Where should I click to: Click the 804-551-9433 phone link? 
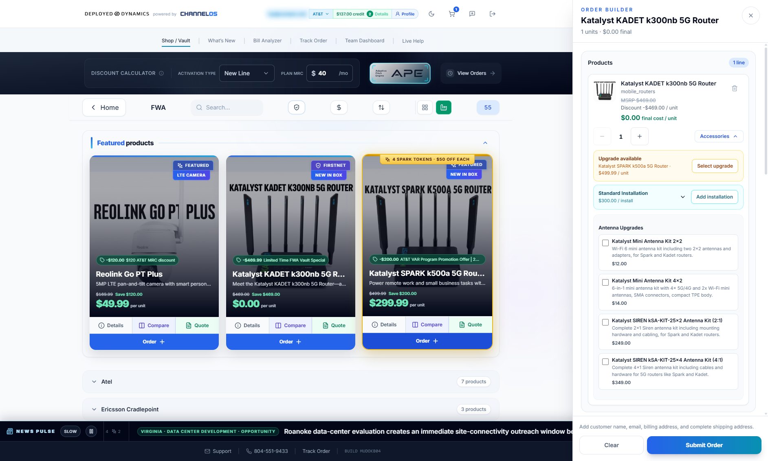click(x=267, y=451)
